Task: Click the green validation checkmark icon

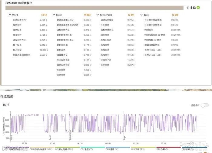Action: point(198,8)
